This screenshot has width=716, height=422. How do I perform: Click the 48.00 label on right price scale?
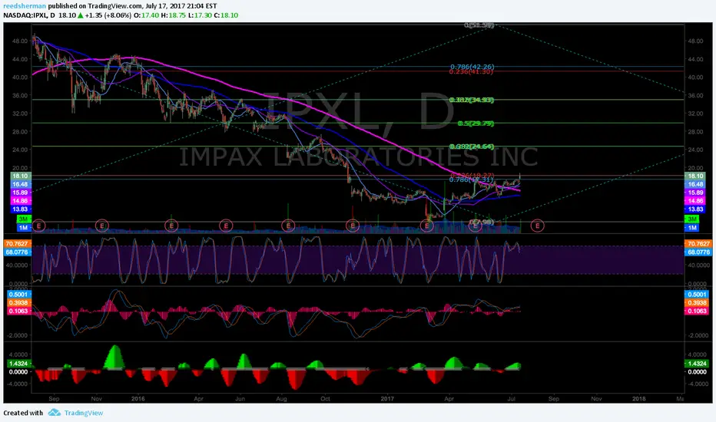tap(695, 41)
